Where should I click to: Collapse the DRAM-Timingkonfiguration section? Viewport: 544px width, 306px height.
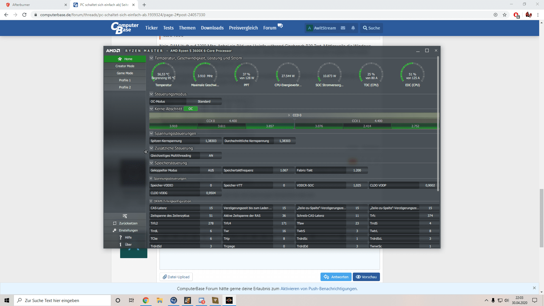coord(151,201)
